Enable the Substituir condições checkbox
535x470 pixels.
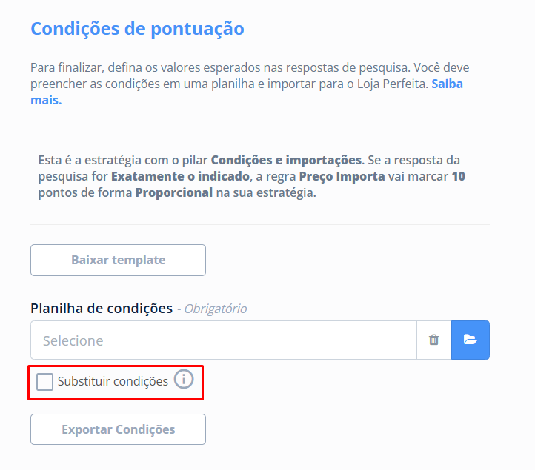point(45,382)
